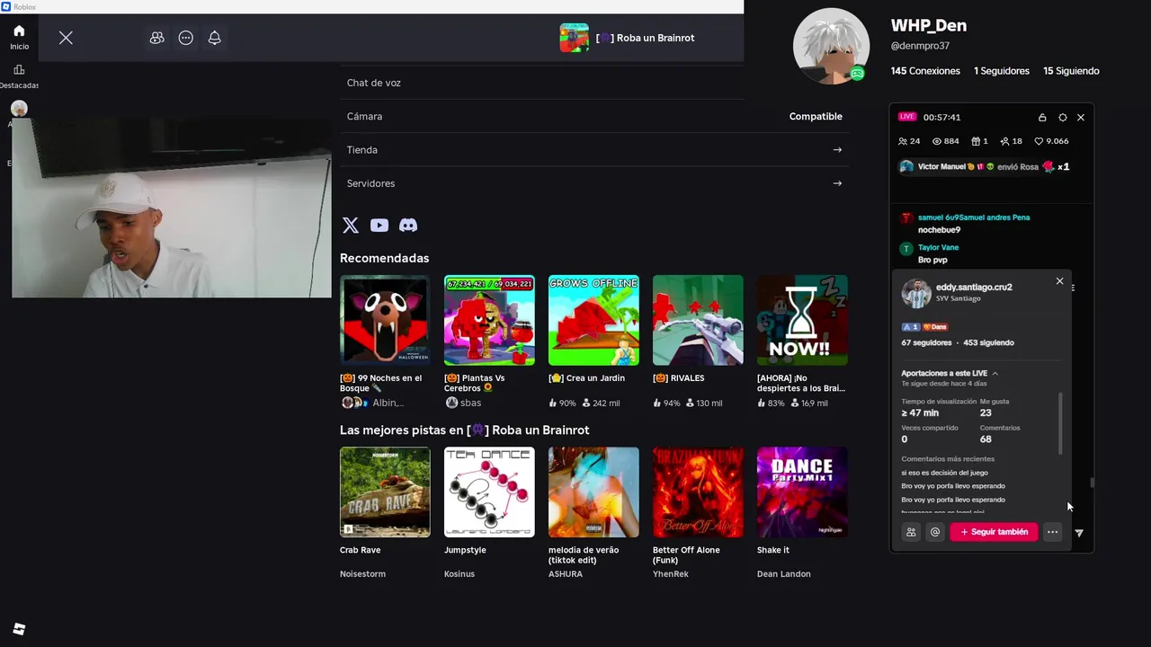Toggle the lock icon in LIVE panel
The width and height of the screenshot is (1151, 647).
point(1042,118)
